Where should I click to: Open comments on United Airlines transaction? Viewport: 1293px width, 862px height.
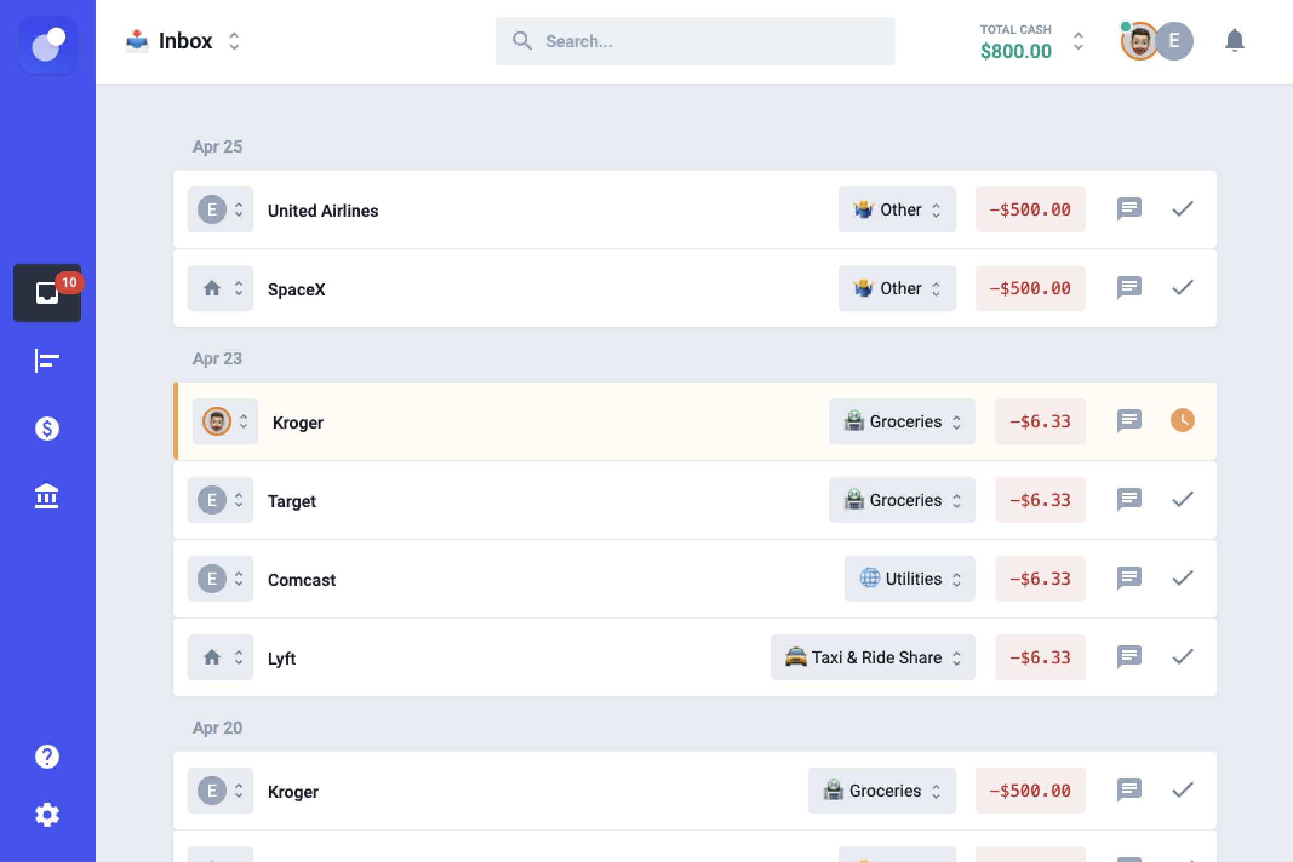(1129, 209)
